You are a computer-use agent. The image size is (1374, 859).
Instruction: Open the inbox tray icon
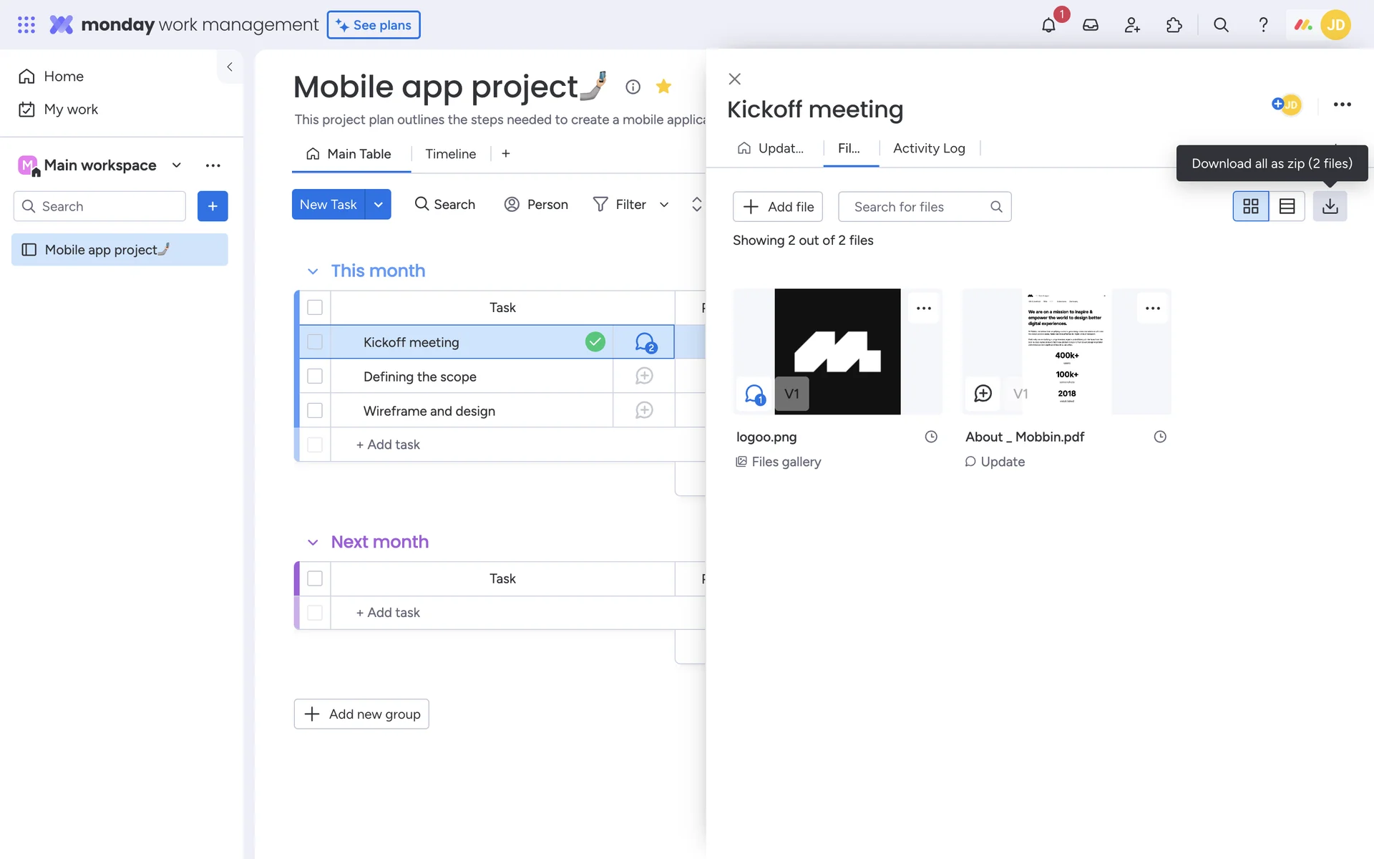tap(1090, 25)
